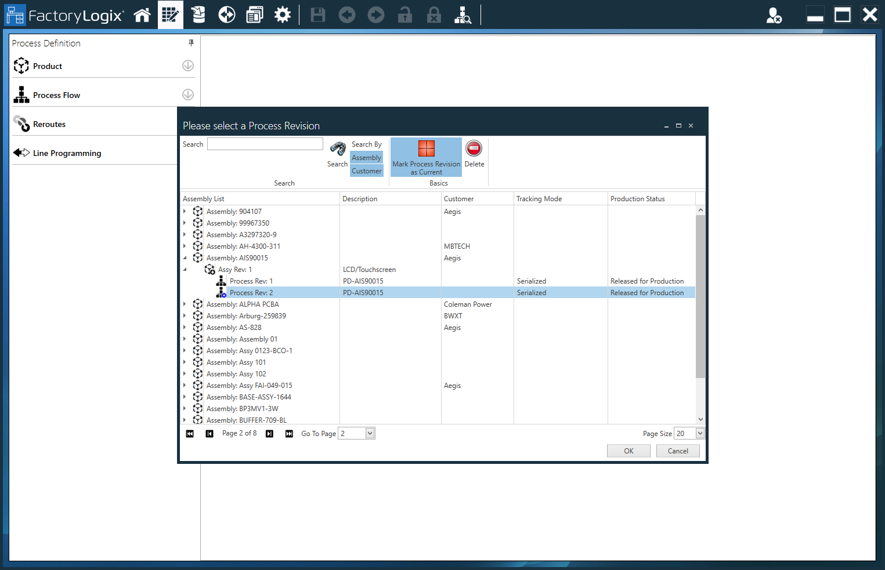Select the Customer search filter
The image size is (885, 570).
click(366, 170)
